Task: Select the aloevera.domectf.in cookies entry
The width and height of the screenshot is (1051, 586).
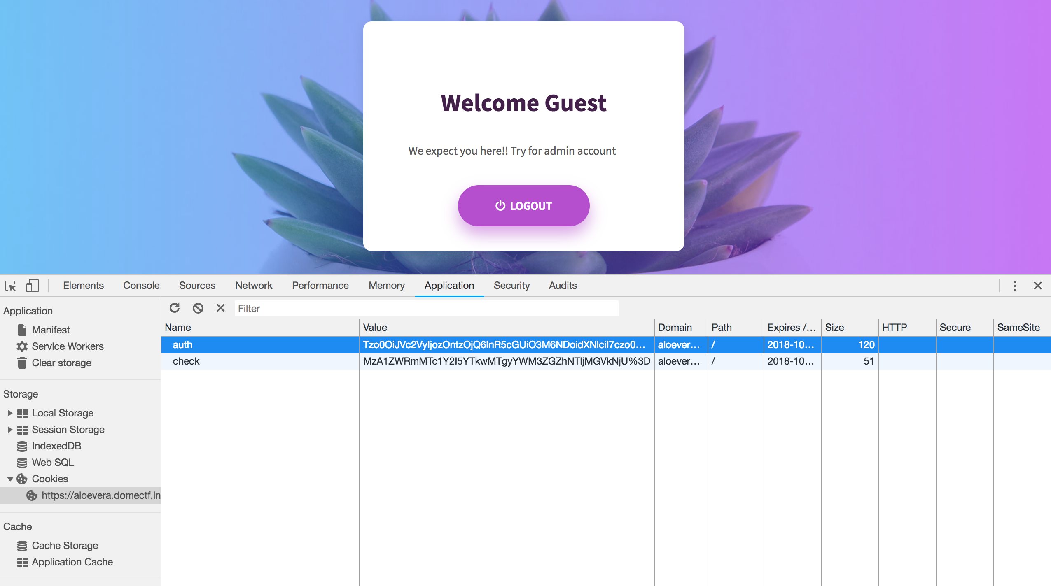Action: coord(100,495)
